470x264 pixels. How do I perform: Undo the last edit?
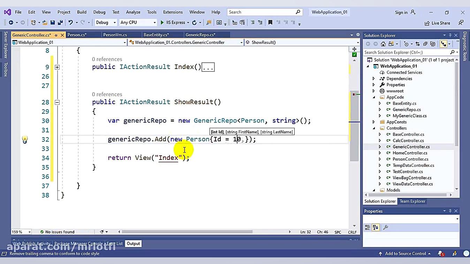(70, 23)
